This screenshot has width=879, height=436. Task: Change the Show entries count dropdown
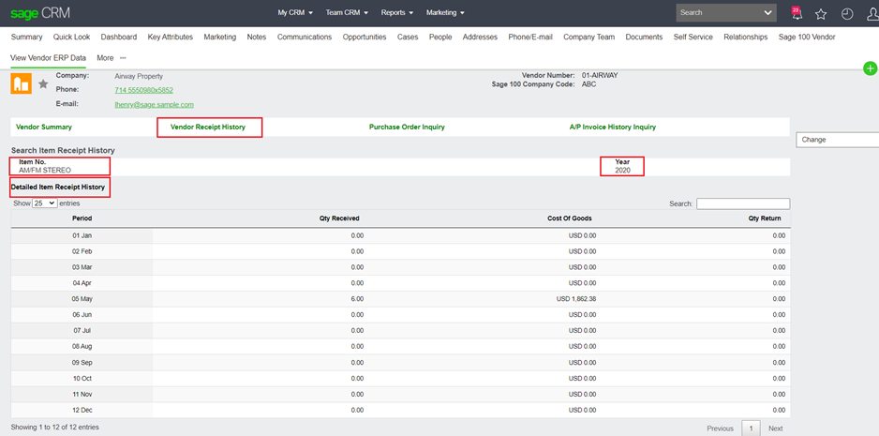tap(45, 203)
